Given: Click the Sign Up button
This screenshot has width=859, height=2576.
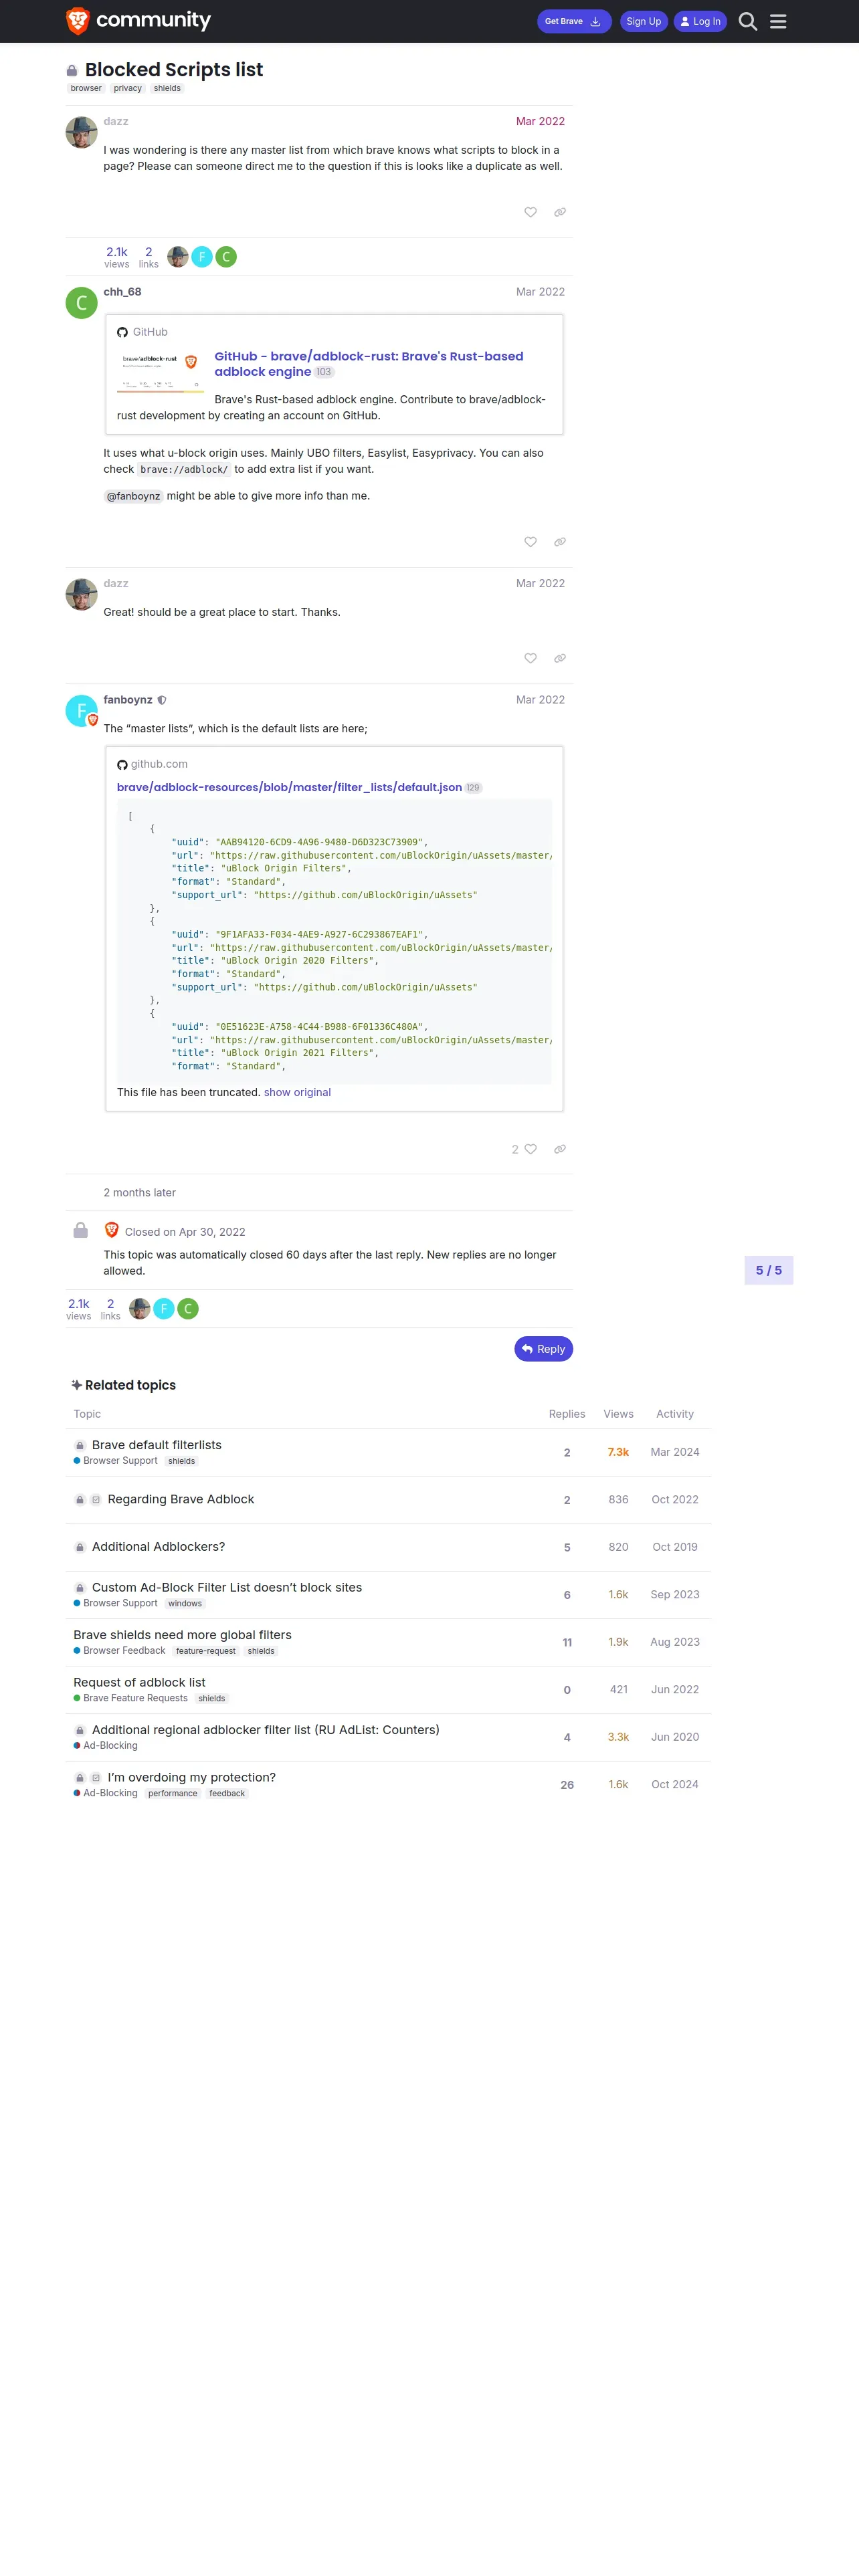Looking at the screenshot, I should [643, 21].
